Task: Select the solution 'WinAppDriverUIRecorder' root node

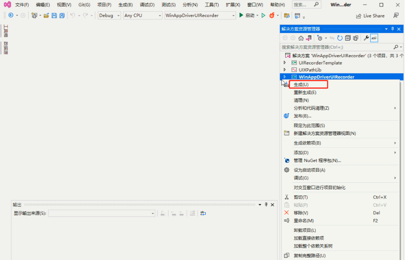Action: [x=343, y=56]
